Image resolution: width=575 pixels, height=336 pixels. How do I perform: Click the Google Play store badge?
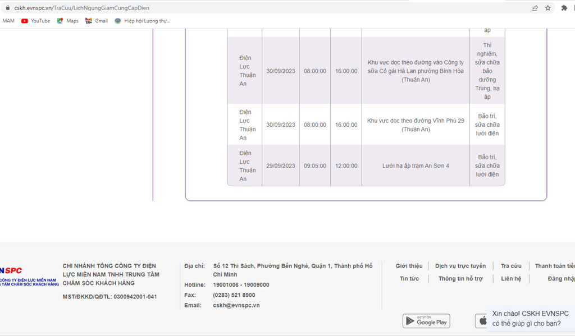(x=426, y=321)
